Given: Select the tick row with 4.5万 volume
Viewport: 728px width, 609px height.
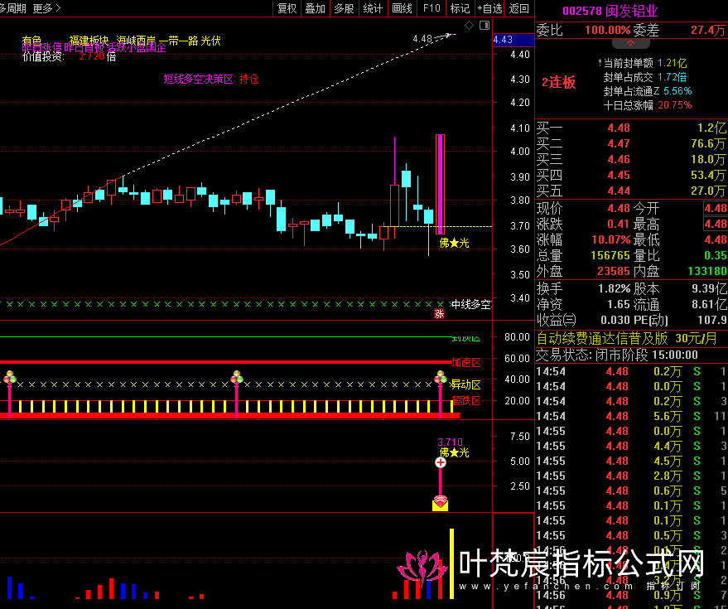Looking at the screenshot, I should pos(631,461).
